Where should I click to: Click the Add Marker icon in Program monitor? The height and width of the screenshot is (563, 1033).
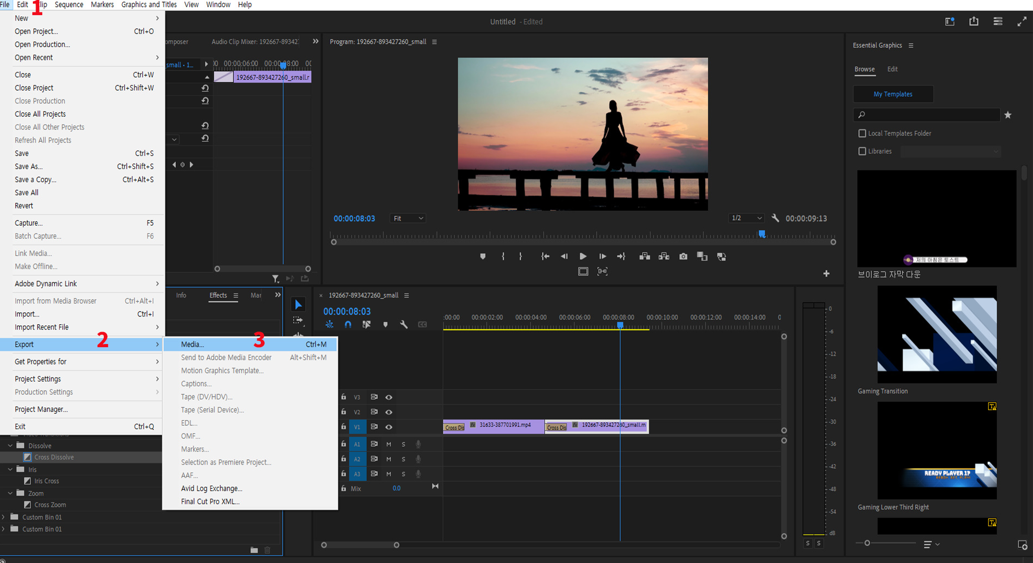483,256
